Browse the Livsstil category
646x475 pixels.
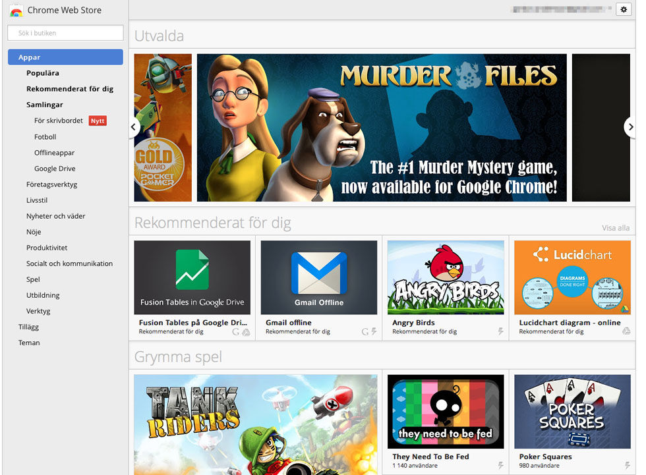point(37,200)
